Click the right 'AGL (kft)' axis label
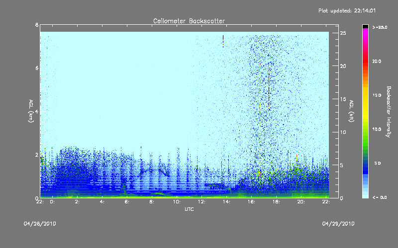 (351, 111)
